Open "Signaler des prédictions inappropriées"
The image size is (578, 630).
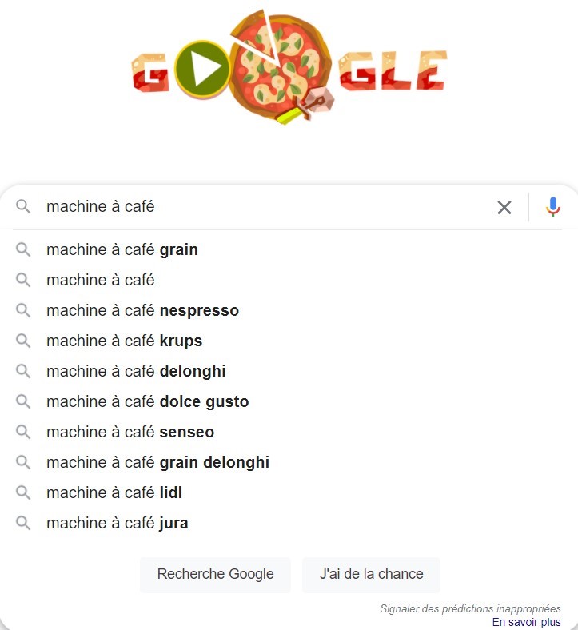coord(470,609)
